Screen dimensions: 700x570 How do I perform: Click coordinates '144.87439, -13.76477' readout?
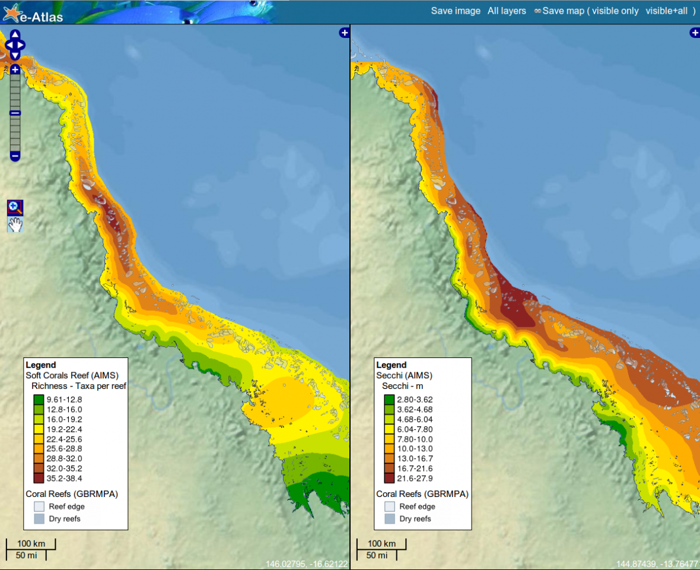[x=658, y=563]
